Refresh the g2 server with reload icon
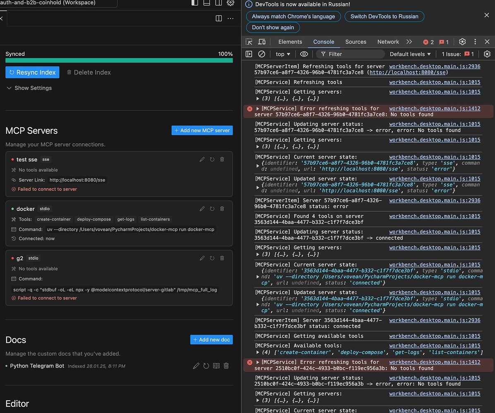Image resolution: width=495 pixels, height=413 pixels. (212, 258)
